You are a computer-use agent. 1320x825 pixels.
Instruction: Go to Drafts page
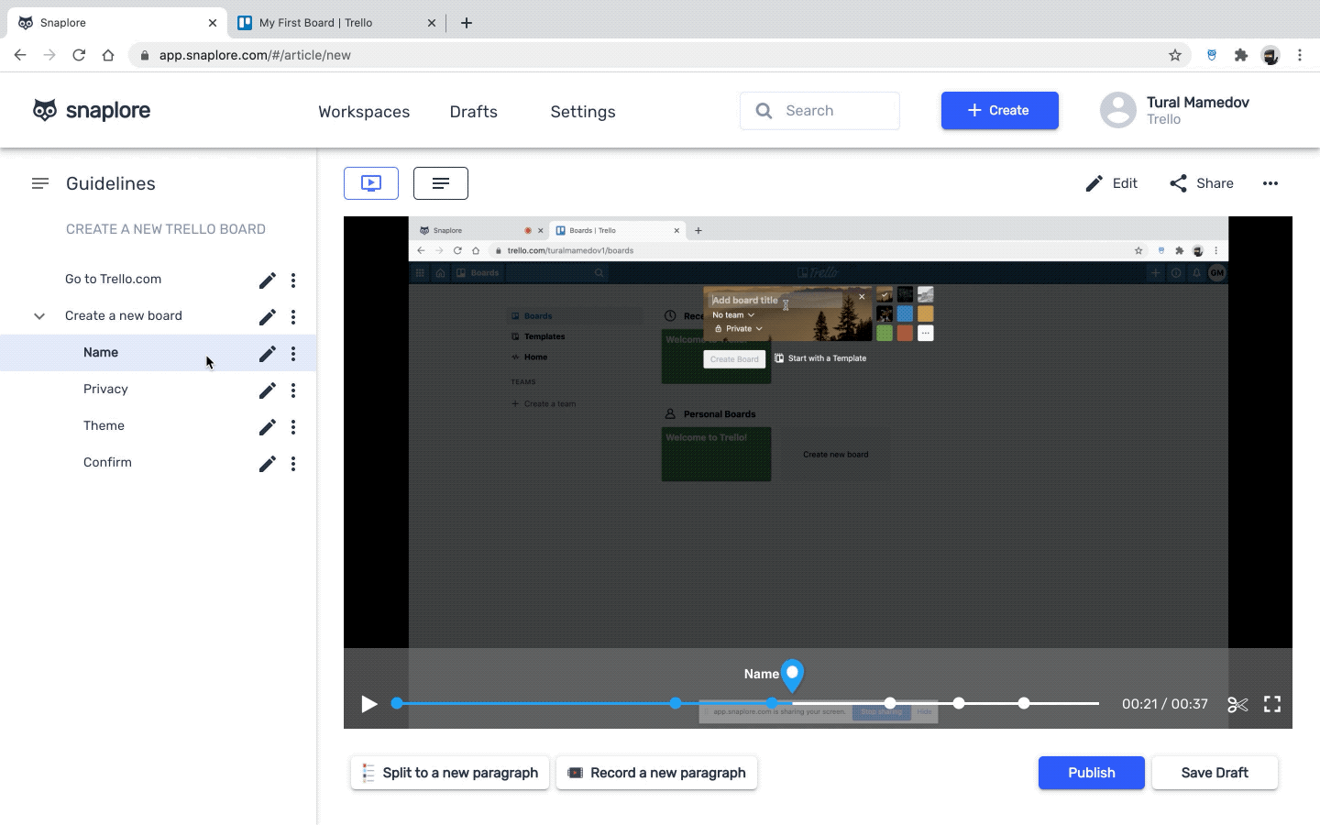coord(473,112)
